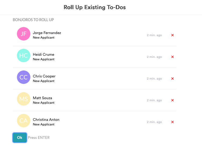Screen dimensions: 202x145
Task: Remove Christina Anton from roll up list
Action: (x=172, y=122)
